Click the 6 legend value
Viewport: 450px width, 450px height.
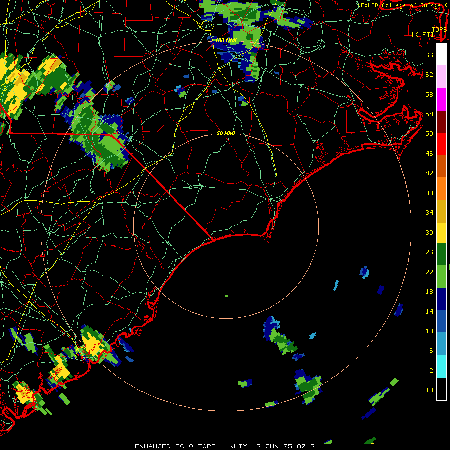(x=431, y=350)
